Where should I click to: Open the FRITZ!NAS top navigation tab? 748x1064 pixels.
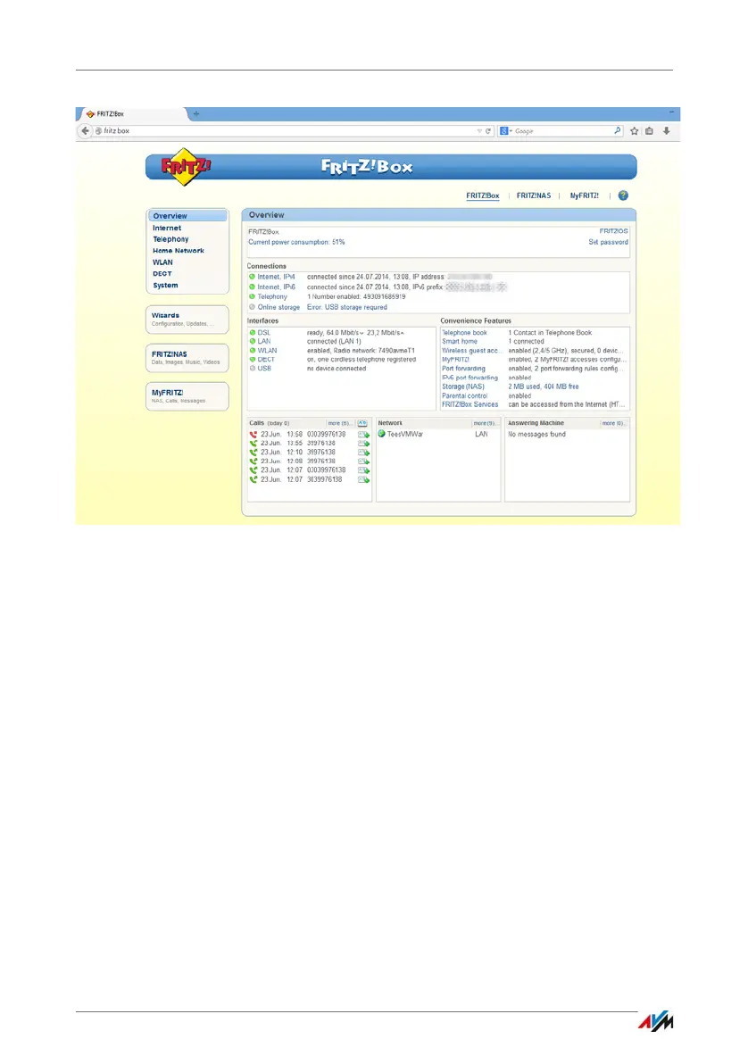(534, 195)
